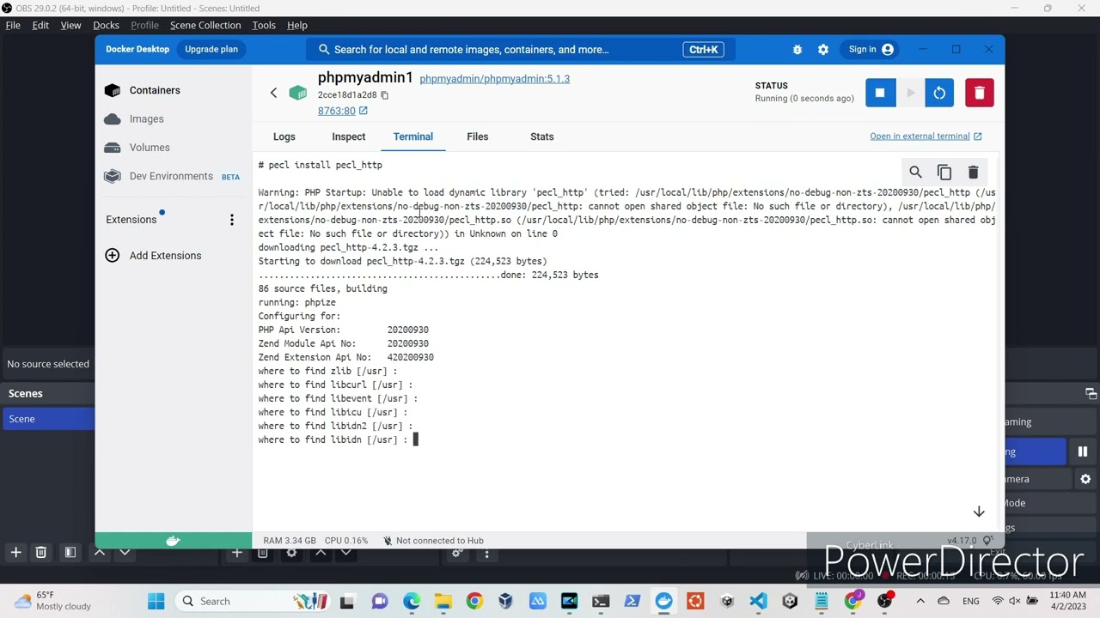Open OBS Tools menu
The height and width of the screenshot is (618, 1100).
click(264, 26)
